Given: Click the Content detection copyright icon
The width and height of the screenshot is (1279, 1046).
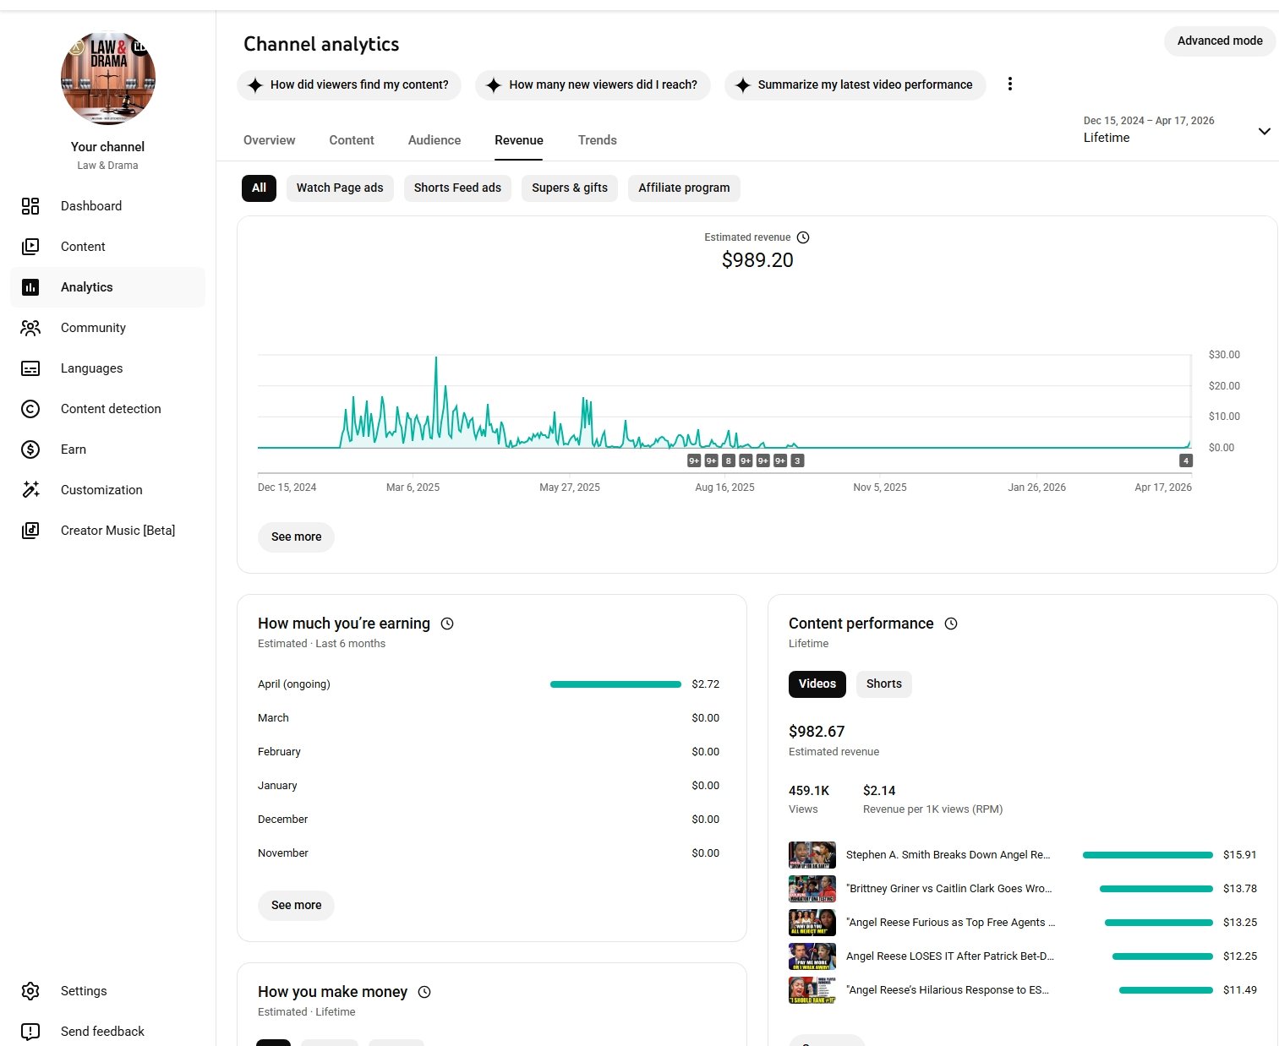Looking at the screenshot, I should 30,409.
